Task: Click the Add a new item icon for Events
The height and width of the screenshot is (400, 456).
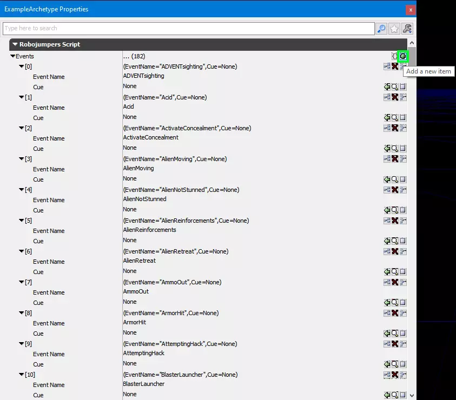Action: coord(403,56)
